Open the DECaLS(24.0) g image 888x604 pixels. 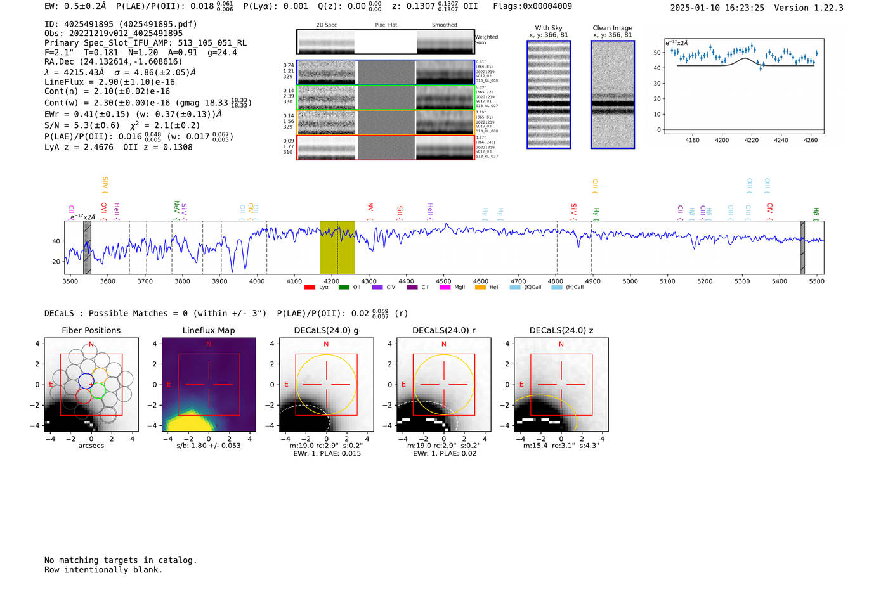click(x=326, y=385)
